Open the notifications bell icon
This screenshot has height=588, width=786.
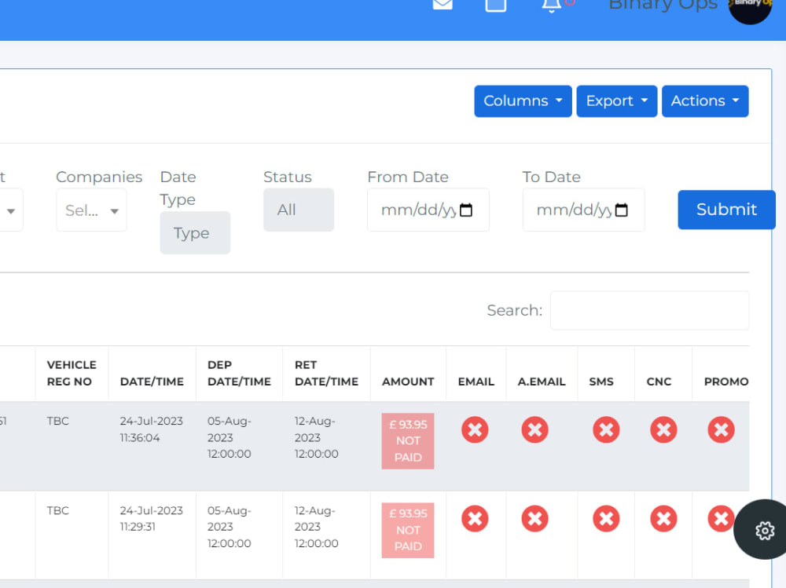[552, 5]
